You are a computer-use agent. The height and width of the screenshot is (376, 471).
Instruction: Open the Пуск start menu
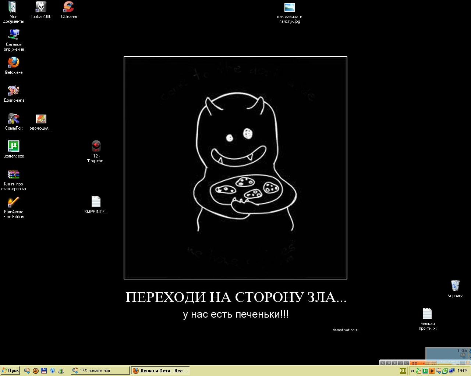[x=10, y=370]
